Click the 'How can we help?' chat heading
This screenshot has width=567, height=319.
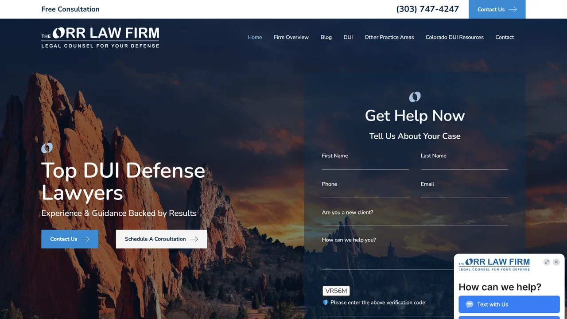point(500,287)
